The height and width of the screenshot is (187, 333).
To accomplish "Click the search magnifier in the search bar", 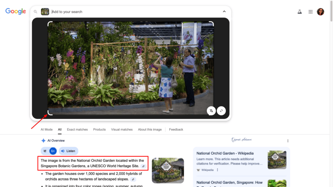I will coord(35,11).
